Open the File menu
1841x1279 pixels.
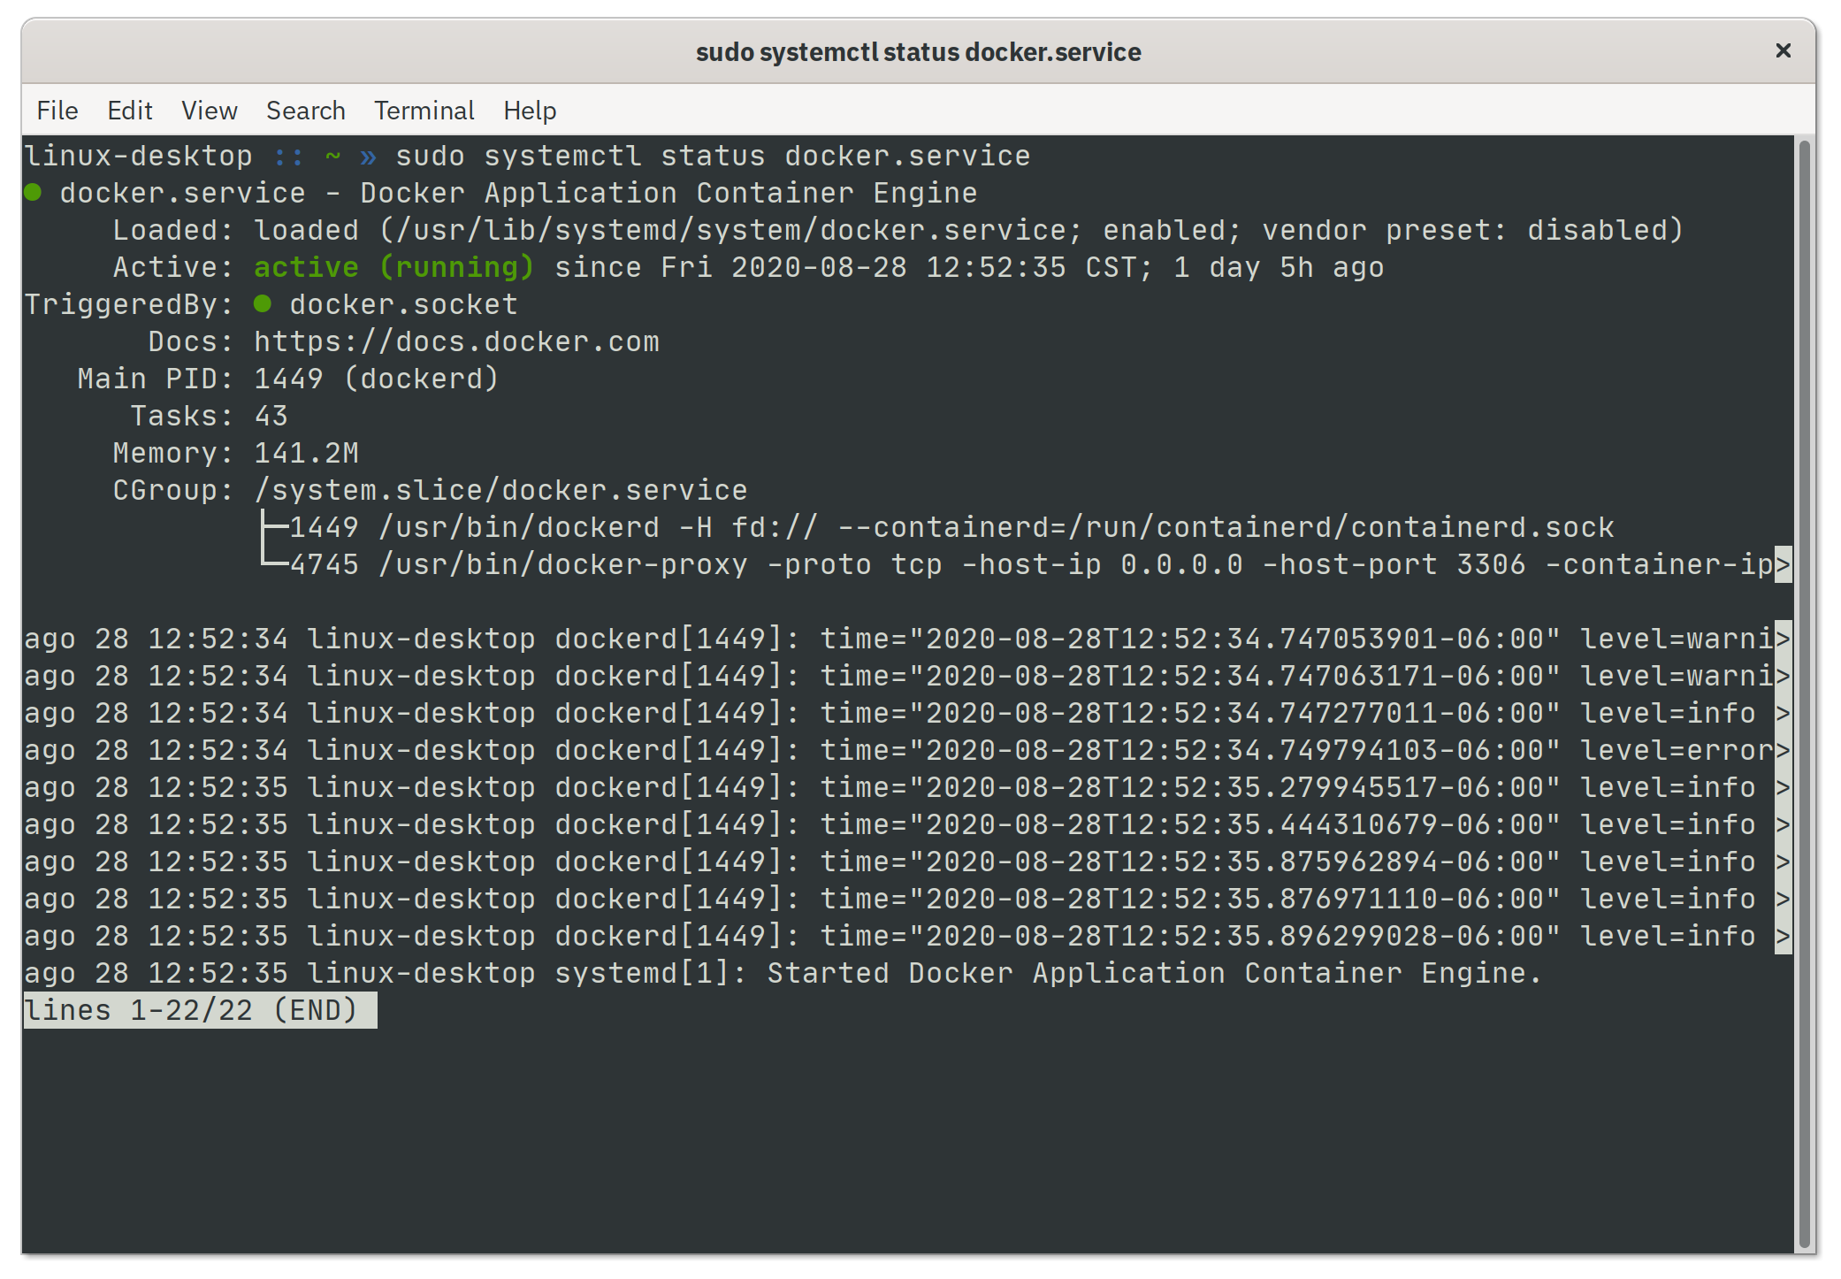pos(57,111)
